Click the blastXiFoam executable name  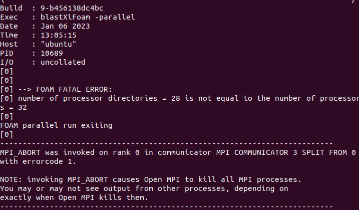point(64,17)
